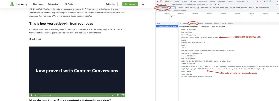Toggle the device toolbar icon
Screen dimensions: 279x101
(161, 1)
